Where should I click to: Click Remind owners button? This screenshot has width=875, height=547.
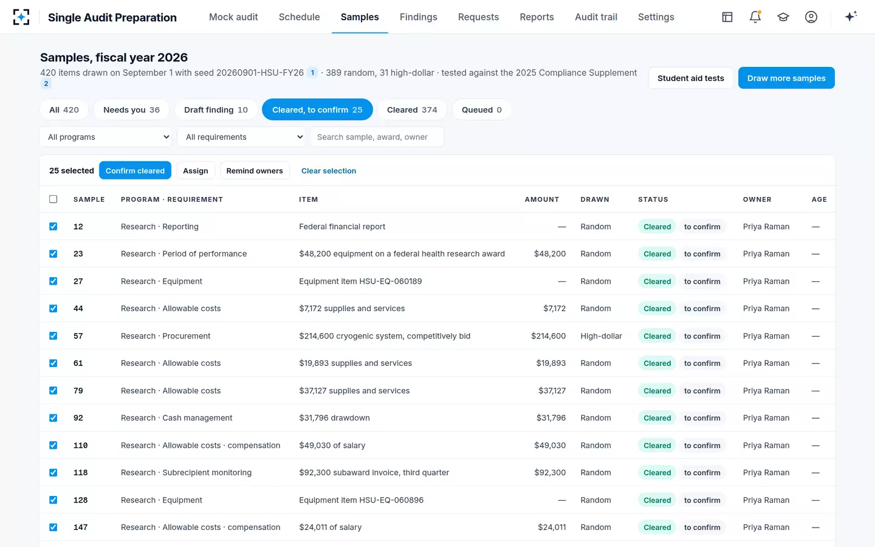pos(255,171)
